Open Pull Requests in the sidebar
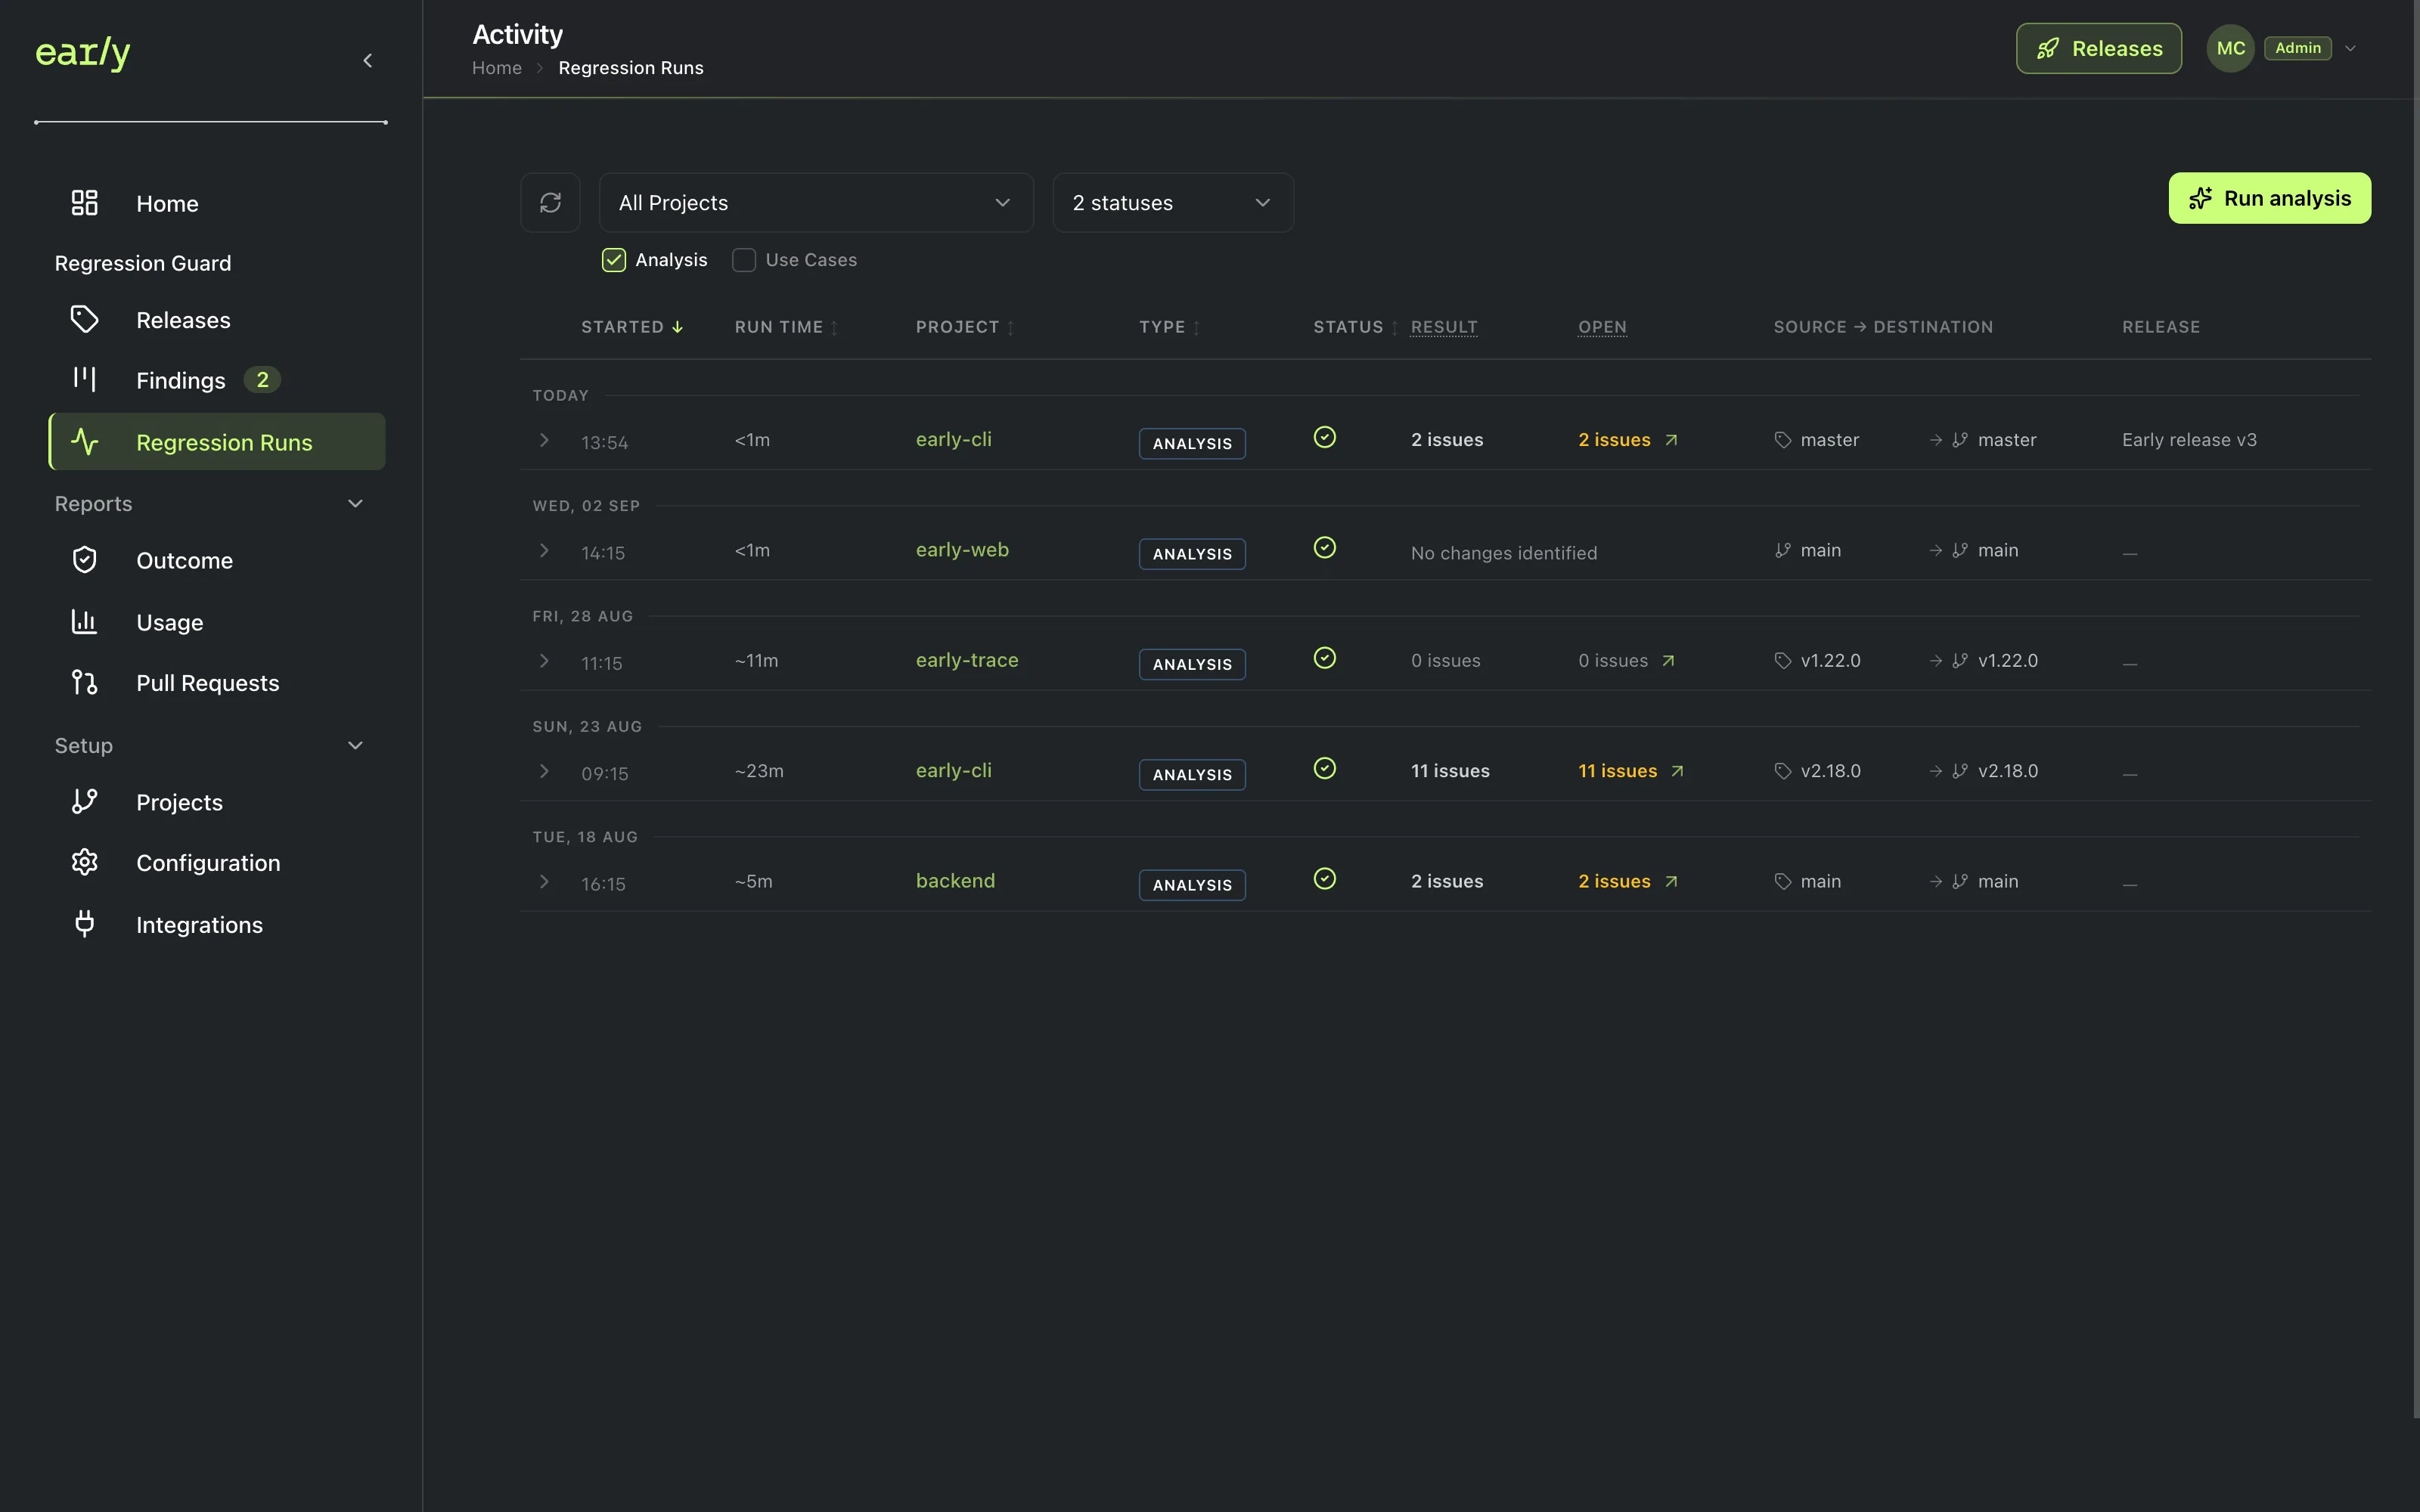2420x1512 pixels. [x=216, y=683]
